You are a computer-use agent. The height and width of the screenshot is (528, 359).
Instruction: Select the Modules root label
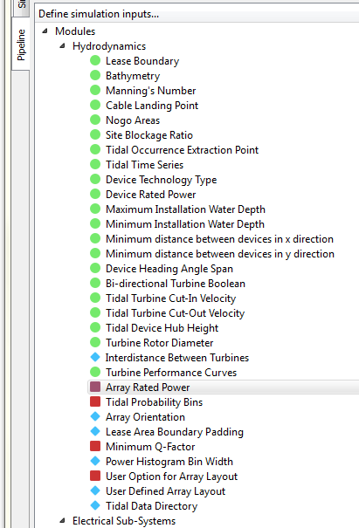coord(75,31)
